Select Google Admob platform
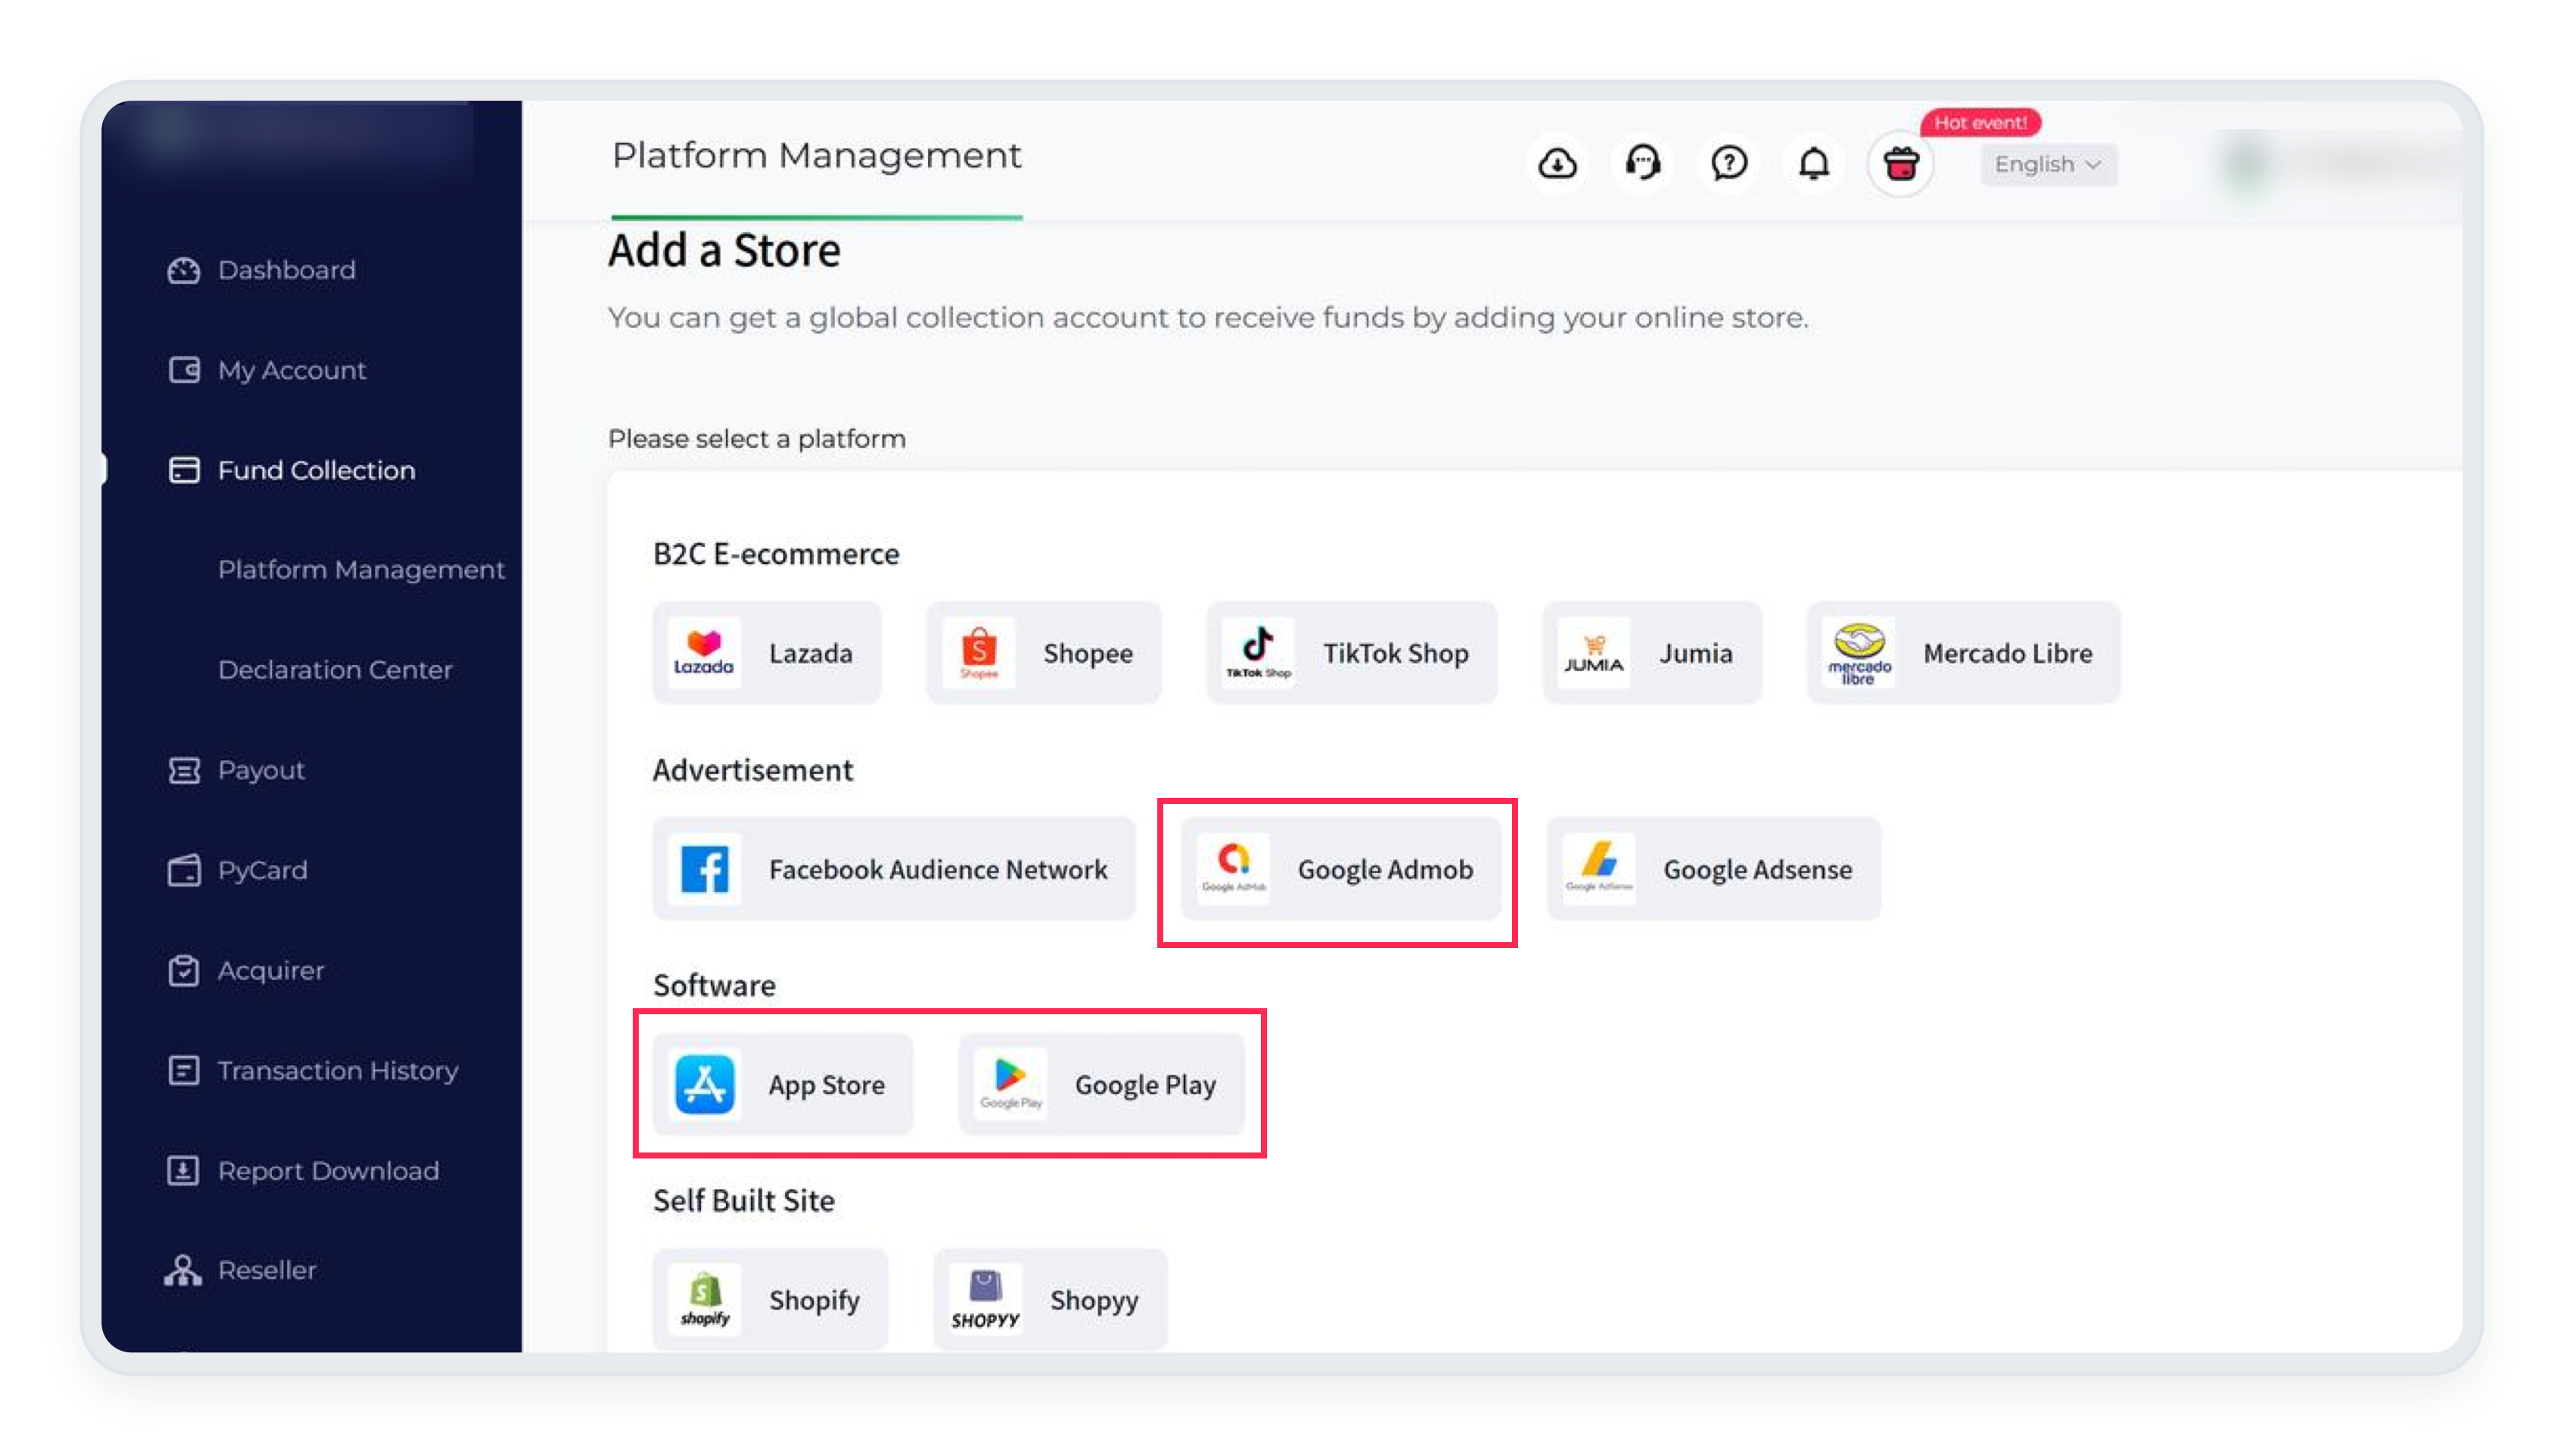This screenshot has height=1456, width=2564. [1340, 869]
